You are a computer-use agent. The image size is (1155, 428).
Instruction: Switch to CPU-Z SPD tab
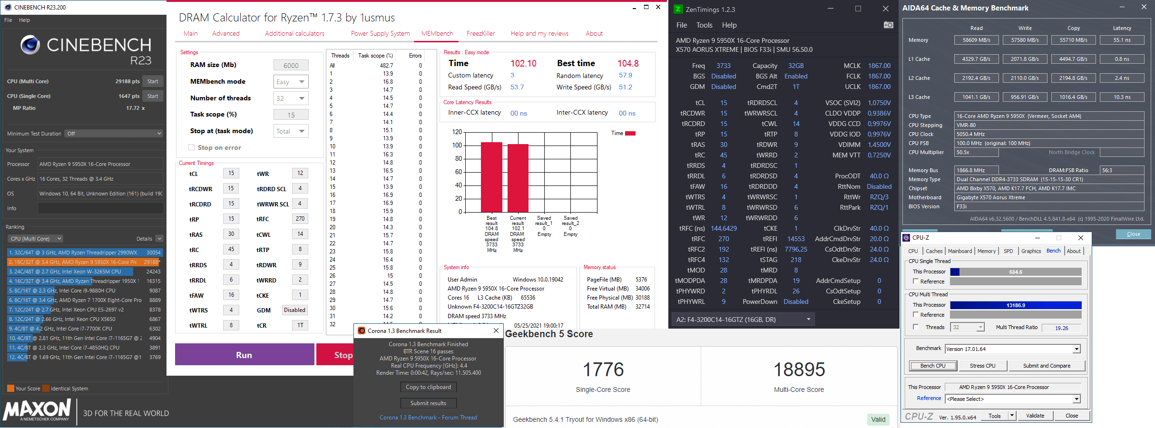(1008, 251)
